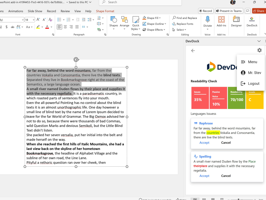Toggle strikethrough formatting
Viewport: 266px width, 200px height.
pyautogui.click(x=13, y=27)
